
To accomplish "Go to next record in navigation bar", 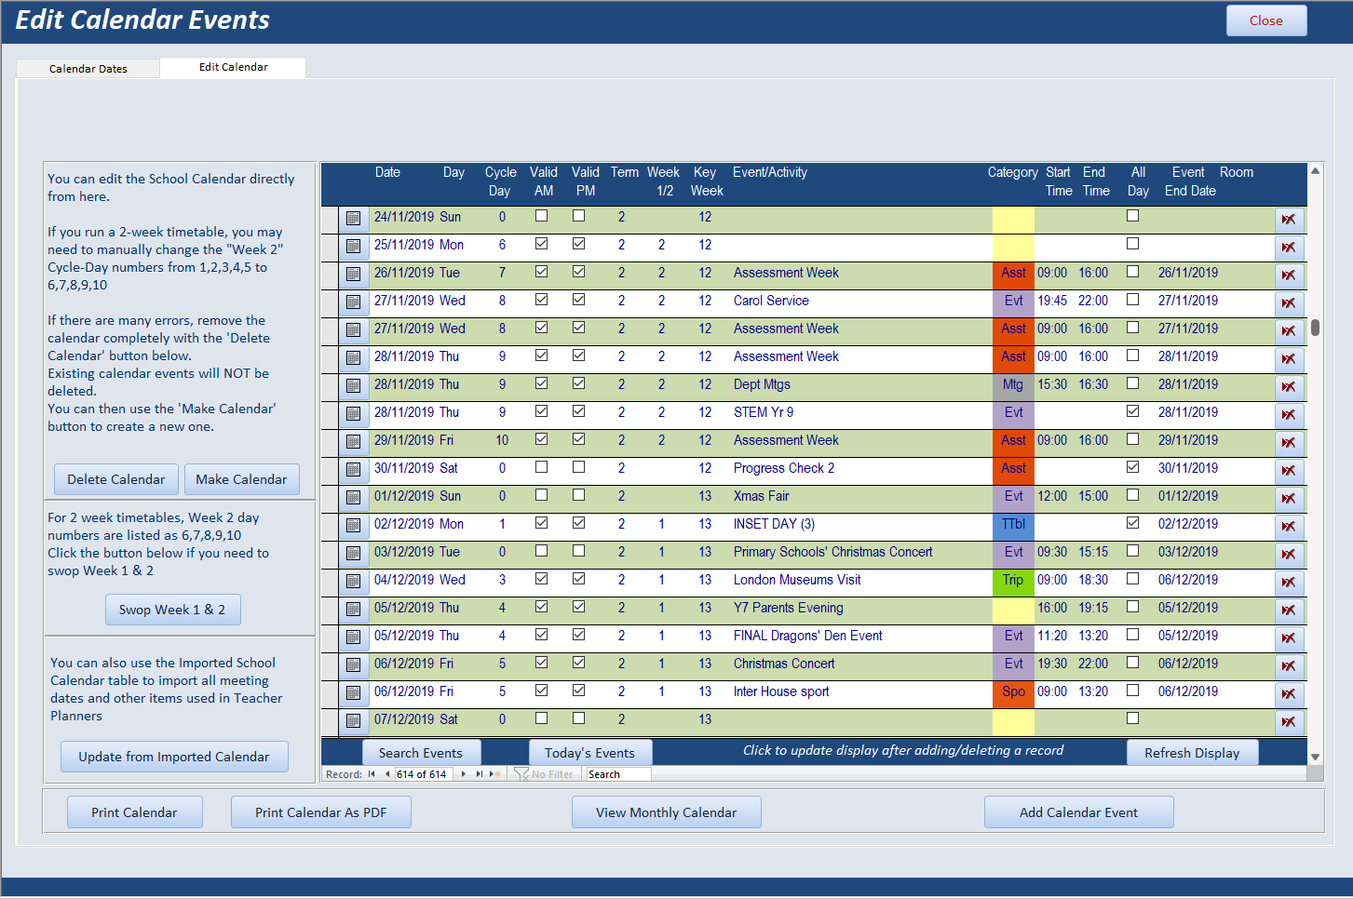I will pos(464,774).
